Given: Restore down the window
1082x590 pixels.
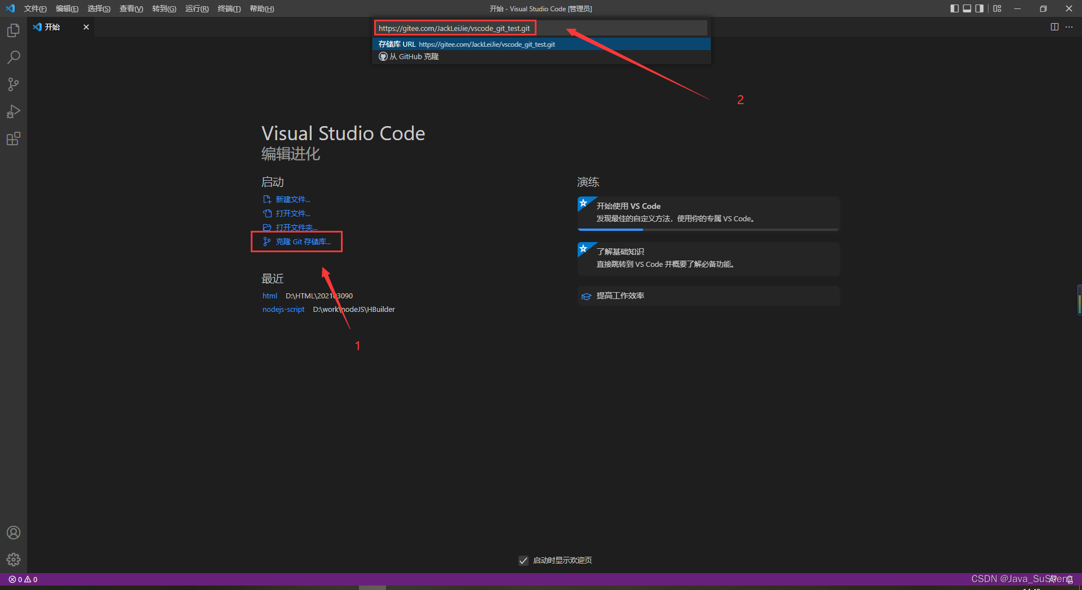Looking at the screenshot, I should tap(1043, 8).
